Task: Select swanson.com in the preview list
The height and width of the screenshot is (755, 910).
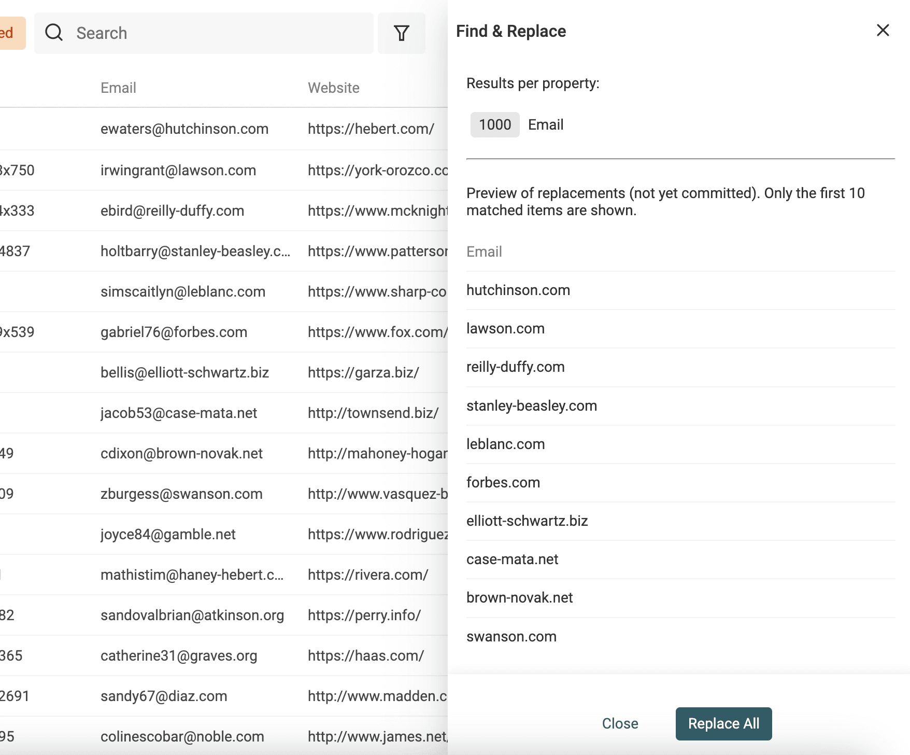Action: [x=511, y=636]
